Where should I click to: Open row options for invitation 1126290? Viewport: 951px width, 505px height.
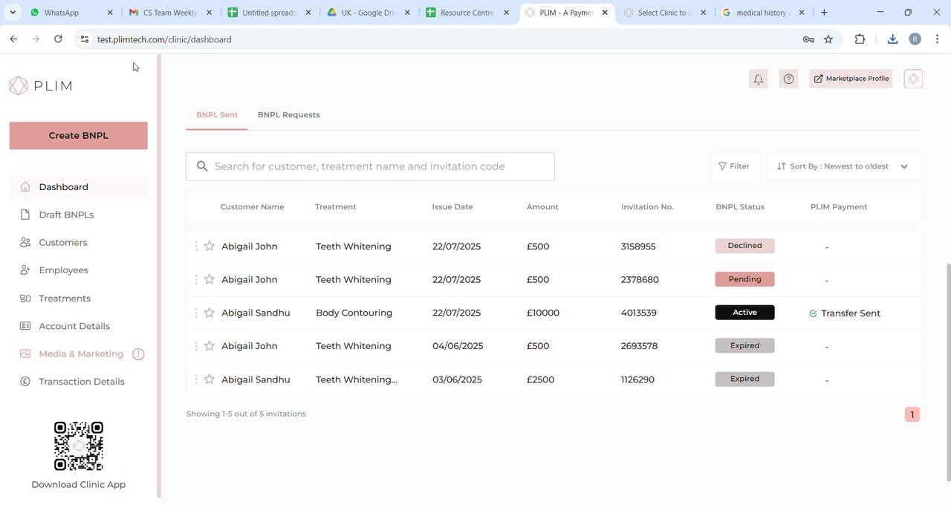pos(196,379)
